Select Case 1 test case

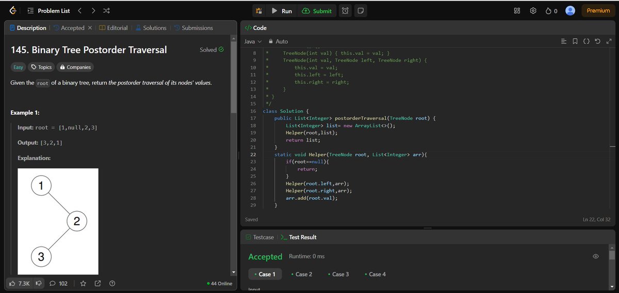tap(265, 274)
